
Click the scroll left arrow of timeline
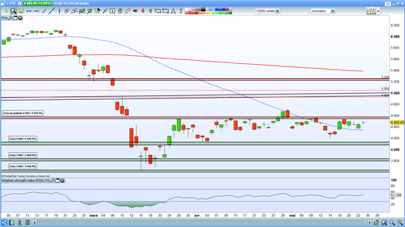pos(35,222)
